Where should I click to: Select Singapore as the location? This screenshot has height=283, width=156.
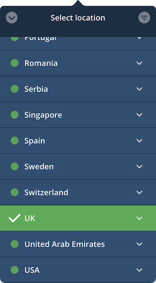tap(78, 115)
